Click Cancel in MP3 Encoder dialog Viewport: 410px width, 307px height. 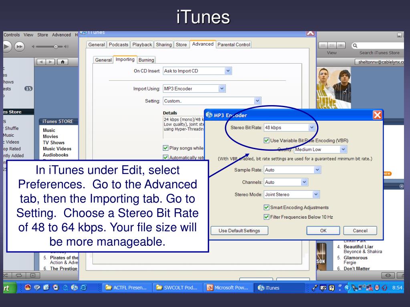coord(360,231)
